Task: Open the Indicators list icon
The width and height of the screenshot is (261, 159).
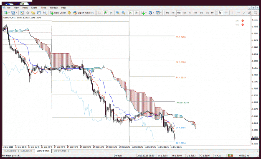Action: coord(143,13)
